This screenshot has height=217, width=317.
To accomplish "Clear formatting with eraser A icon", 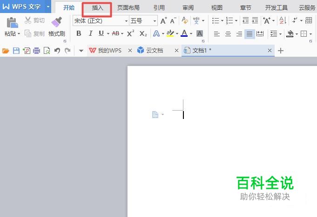I will (x=185, y=20).
